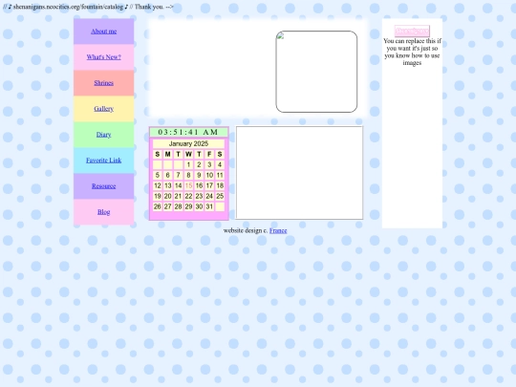
Task: Select January 6 on the calendar
Action: 168,175
